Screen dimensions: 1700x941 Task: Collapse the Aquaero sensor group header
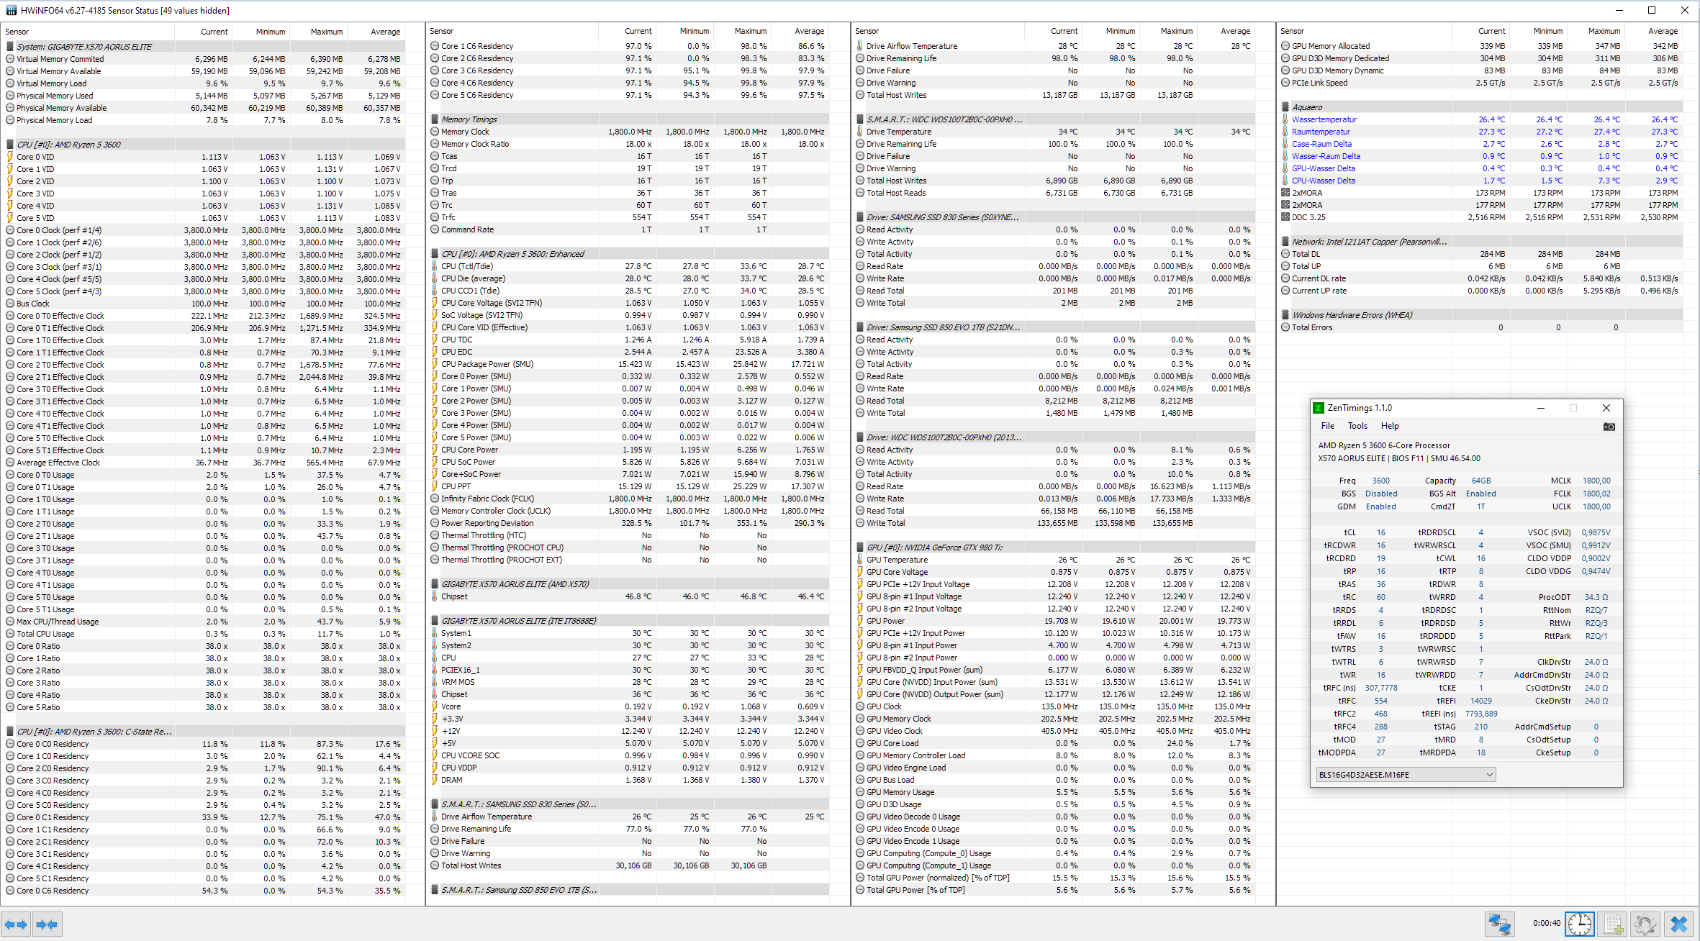pyautogui.click(x=1307, y=107)
